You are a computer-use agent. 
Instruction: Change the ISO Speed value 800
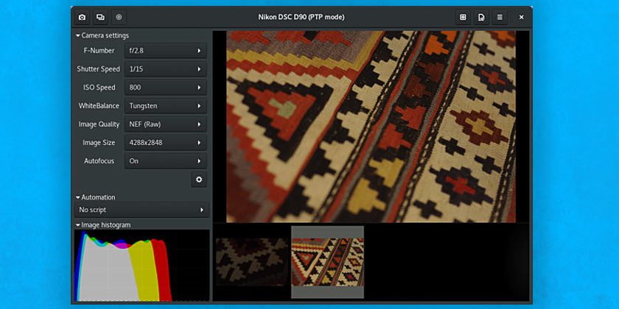click(165, 88)
